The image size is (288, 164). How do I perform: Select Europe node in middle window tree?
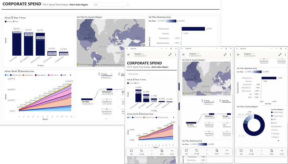226,116
